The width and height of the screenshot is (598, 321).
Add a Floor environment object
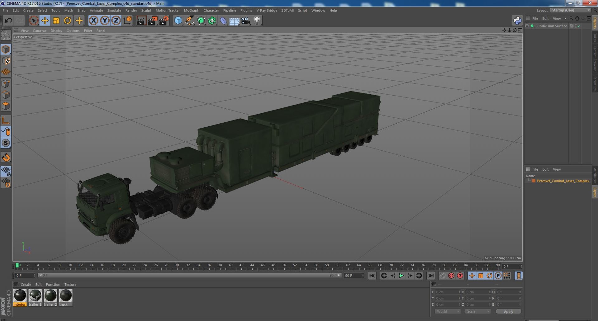[234, 21]
